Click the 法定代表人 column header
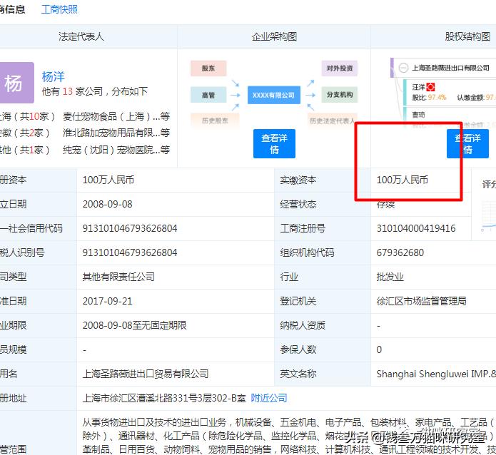496x455 pixels. [x=81, y=36]
